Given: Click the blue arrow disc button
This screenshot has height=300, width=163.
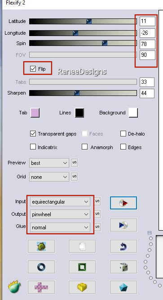Looking at the screenshot, I should pos(123,225).
